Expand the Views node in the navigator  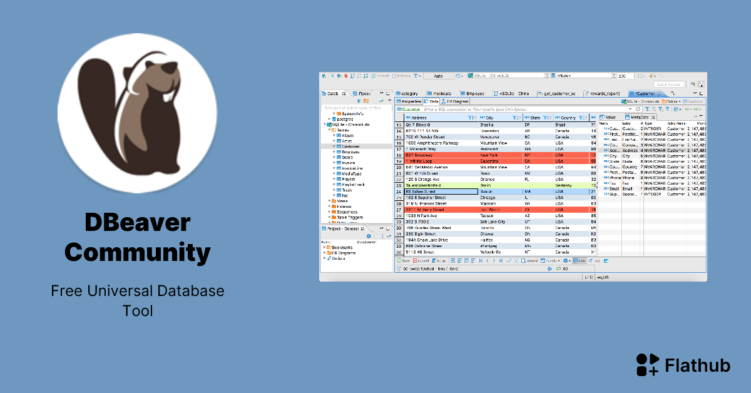(330, 202)
